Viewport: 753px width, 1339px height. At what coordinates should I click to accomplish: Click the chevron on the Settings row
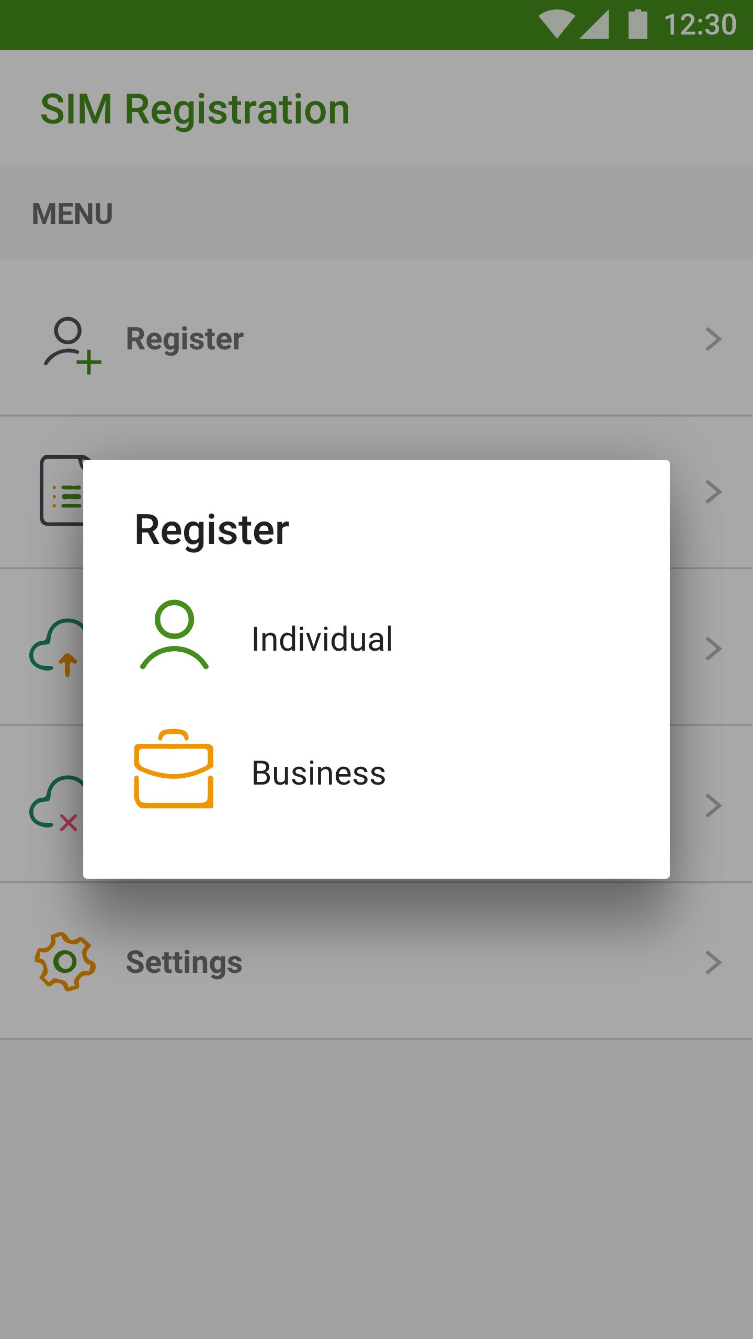(x=713, y=962)
